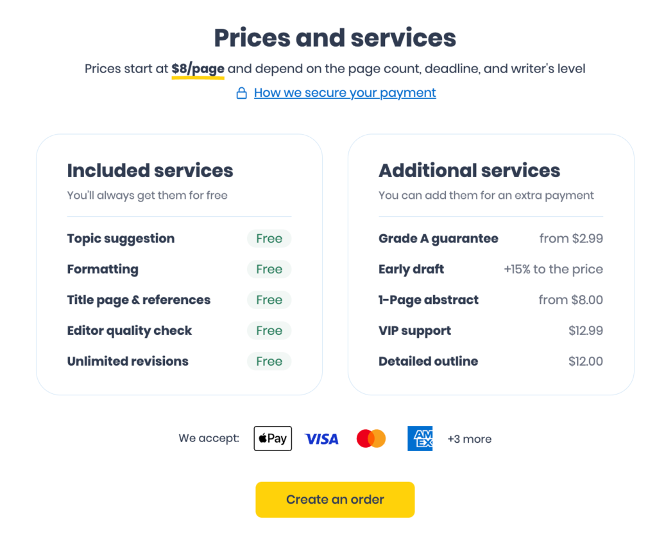
Task: Click the Visa logo
Action: click(x=321, y=439)
